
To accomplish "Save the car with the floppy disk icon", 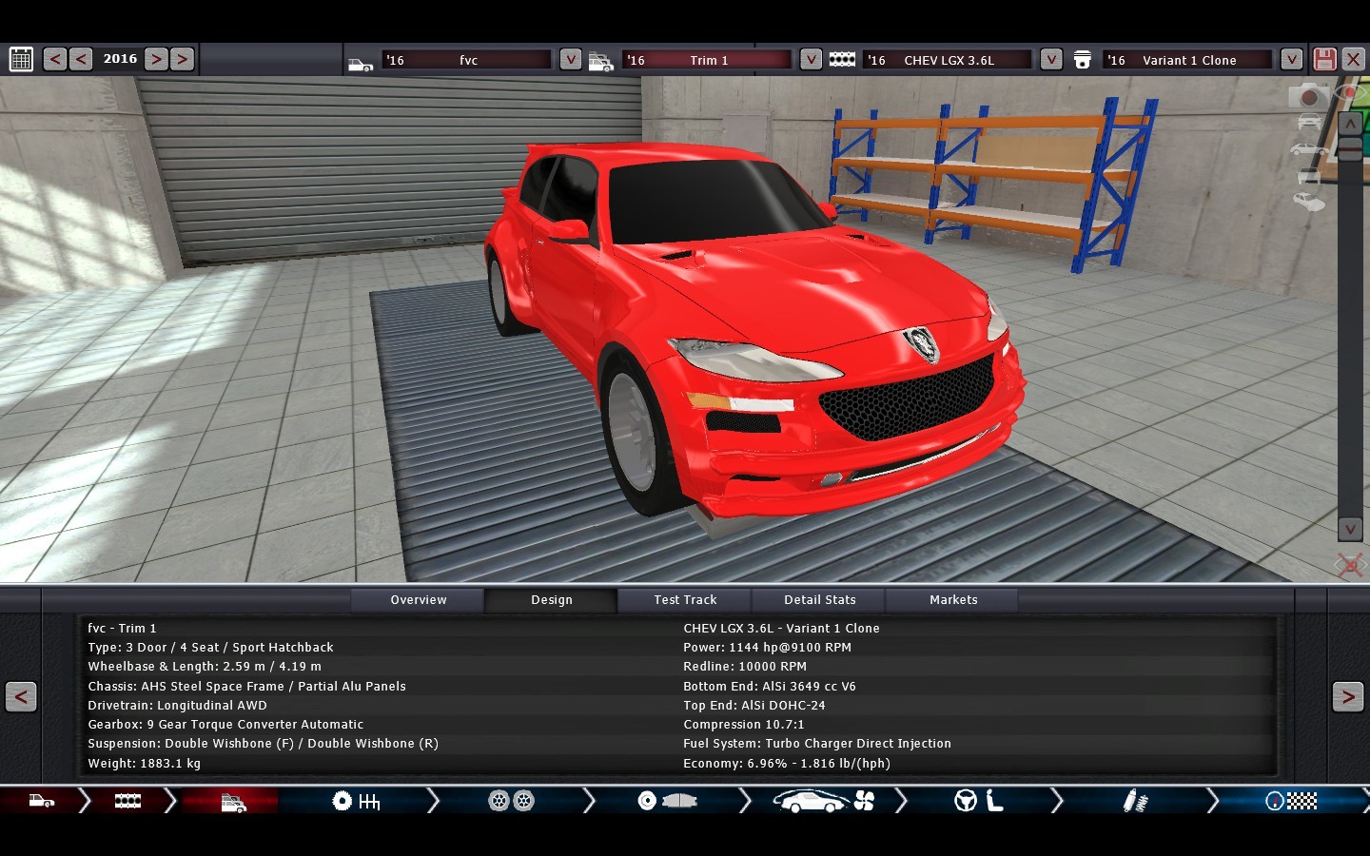I will [1324, 59].
